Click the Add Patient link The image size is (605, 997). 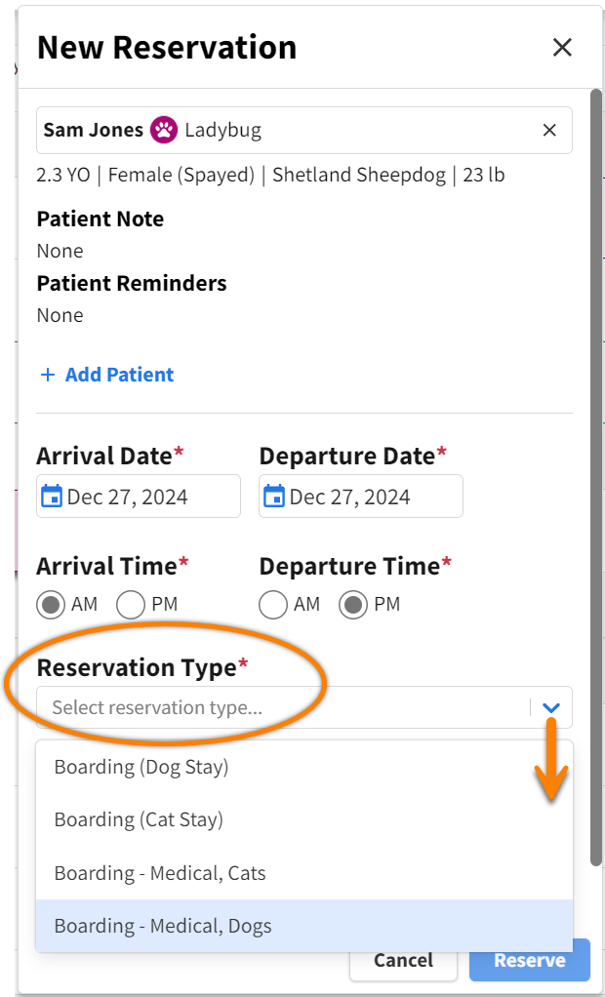(117, 374)
